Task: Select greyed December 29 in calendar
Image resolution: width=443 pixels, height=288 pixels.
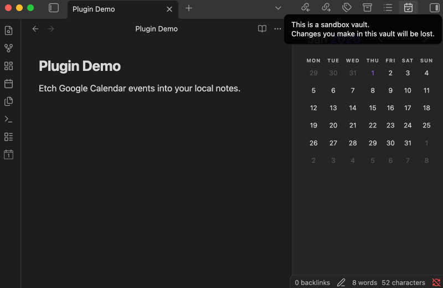Action: click(313, 73)
